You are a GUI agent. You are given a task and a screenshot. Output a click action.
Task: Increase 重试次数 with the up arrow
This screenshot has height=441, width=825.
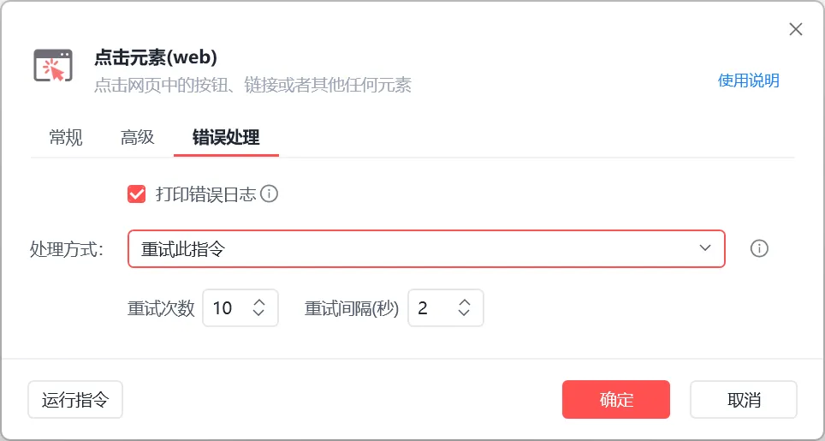[x=259, y=301]
